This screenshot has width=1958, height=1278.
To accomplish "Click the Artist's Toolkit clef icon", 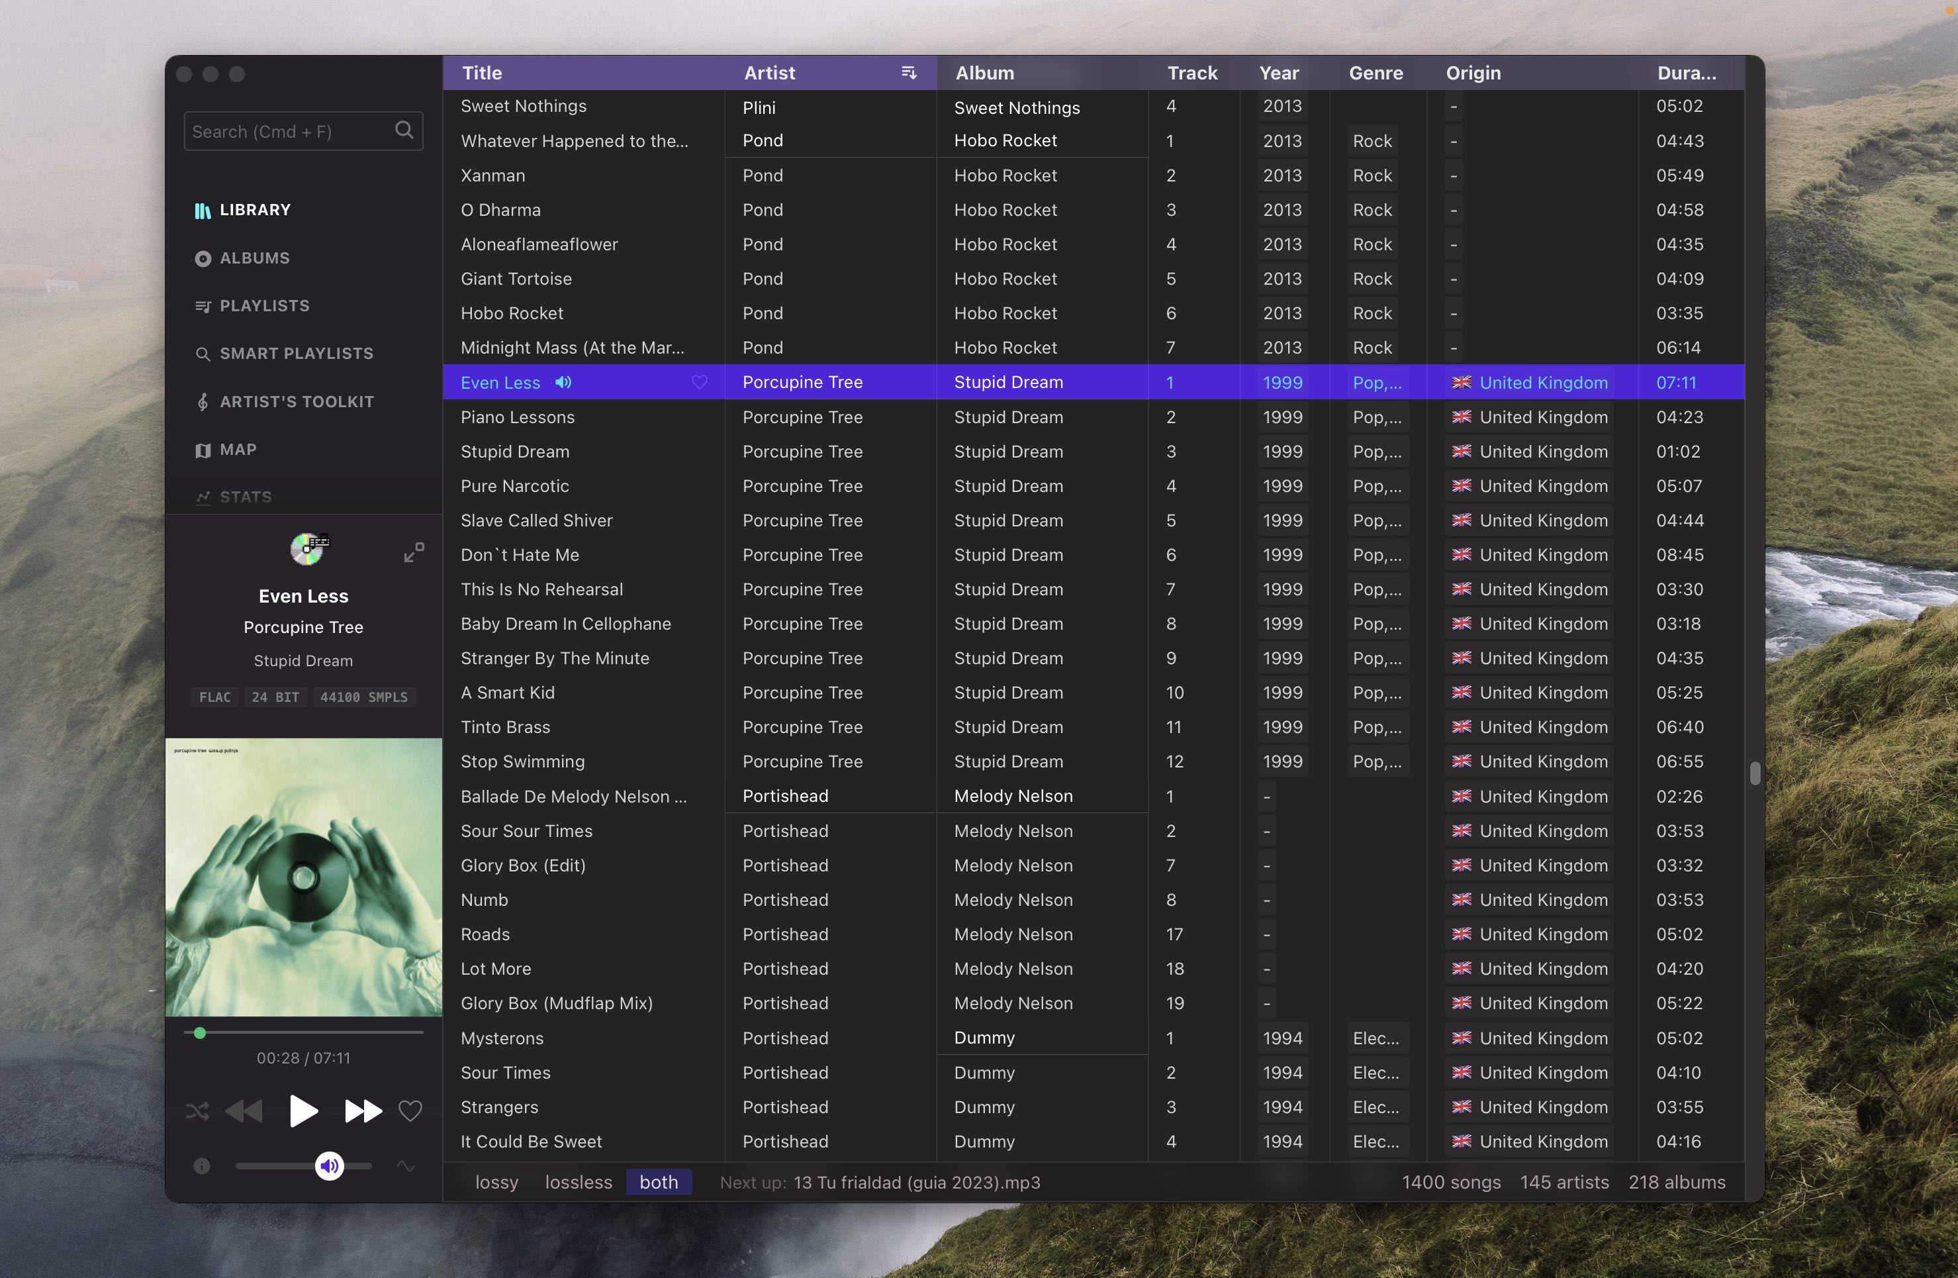I will (x=203, y=401).
